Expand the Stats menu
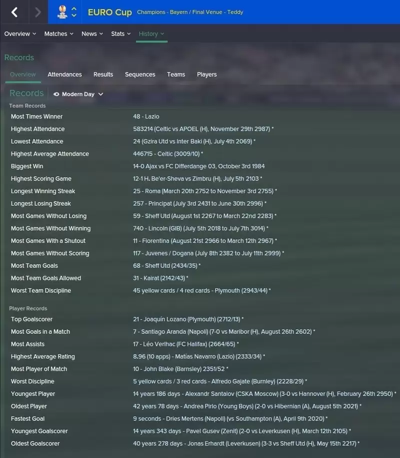Image resolution: width=400 pixels, height=458 pixels. [x=120, y=34]
